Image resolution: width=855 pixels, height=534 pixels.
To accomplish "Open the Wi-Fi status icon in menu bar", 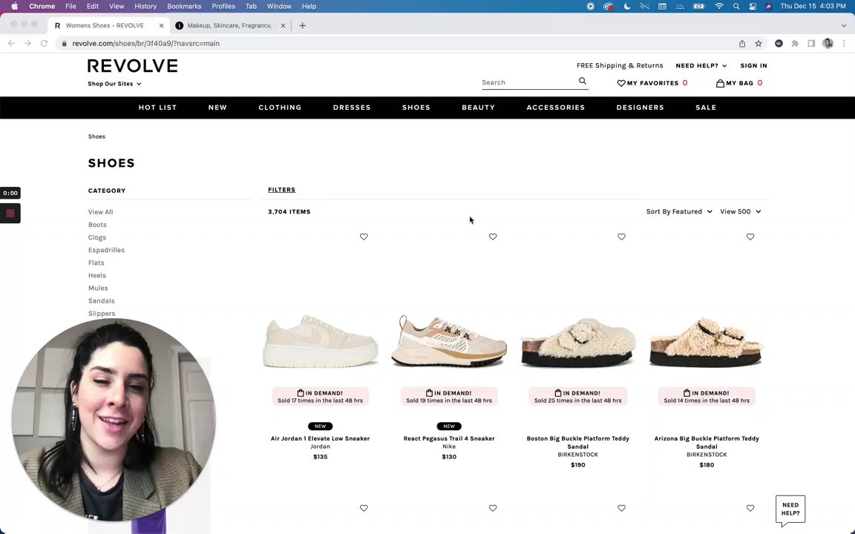I will (x=719, y=7).
